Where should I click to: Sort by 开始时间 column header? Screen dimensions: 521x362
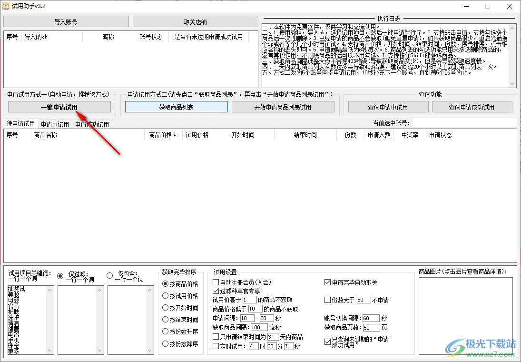click(243, 135)
